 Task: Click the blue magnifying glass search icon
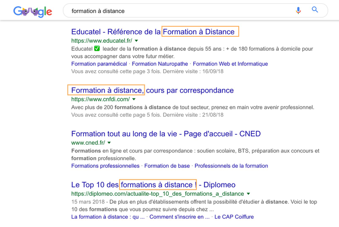tap(315, 10)
